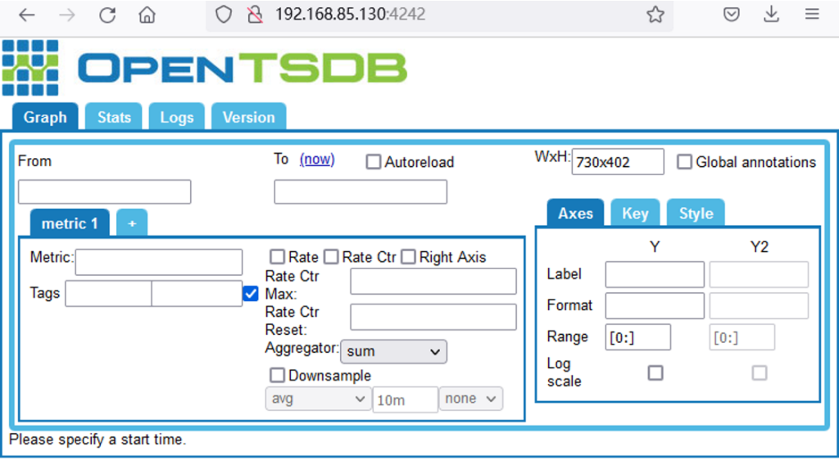This screenshot has width=839, height=460.
Task: Open the Pocket save icon
Action: (731, 15)
